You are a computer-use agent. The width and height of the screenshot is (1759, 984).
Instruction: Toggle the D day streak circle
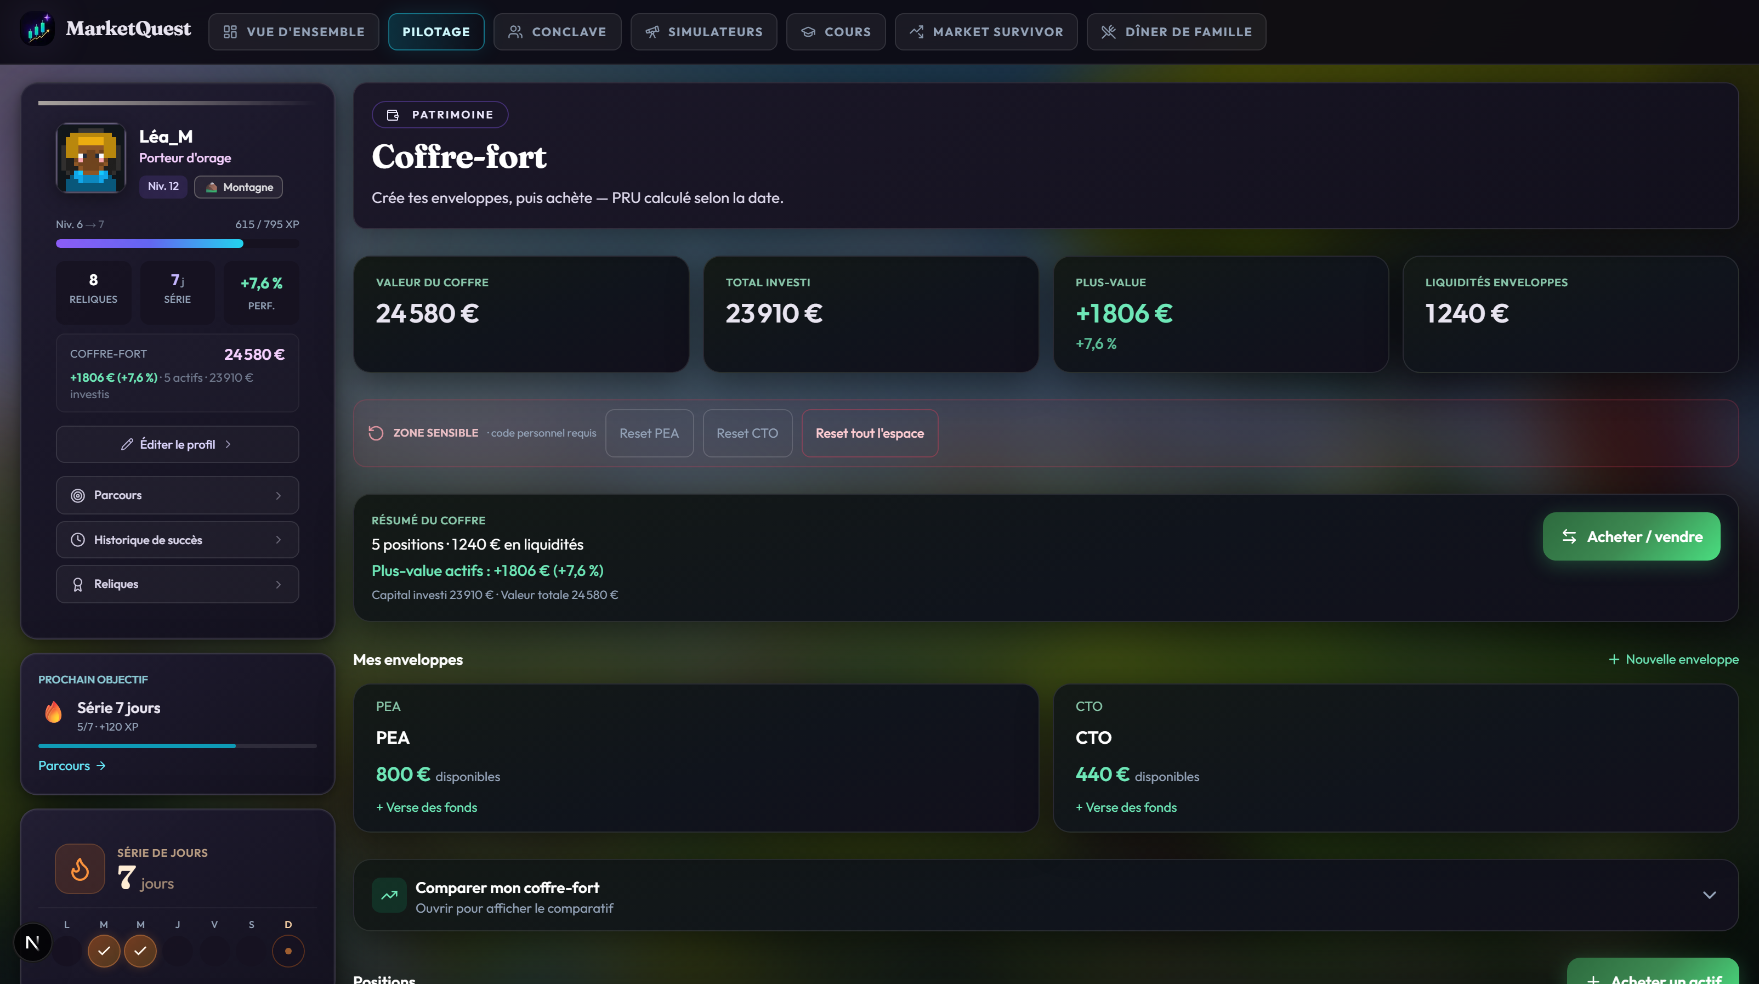[x=288, y=951]
